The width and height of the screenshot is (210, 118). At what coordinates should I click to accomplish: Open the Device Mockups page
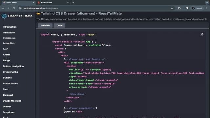coord(12,101)
